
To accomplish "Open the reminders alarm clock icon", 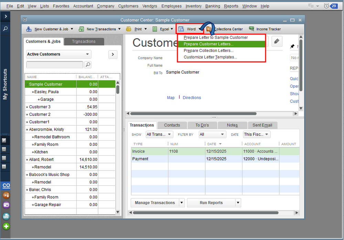I will tap(326, 6).
